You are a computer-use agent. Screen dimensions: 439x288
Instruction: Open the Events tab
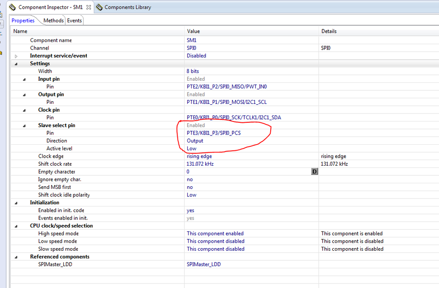point(74,21)
